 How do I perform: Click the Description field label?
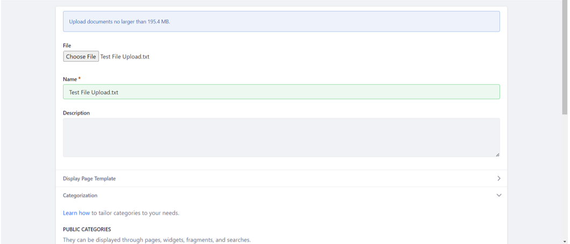point(76,113)
